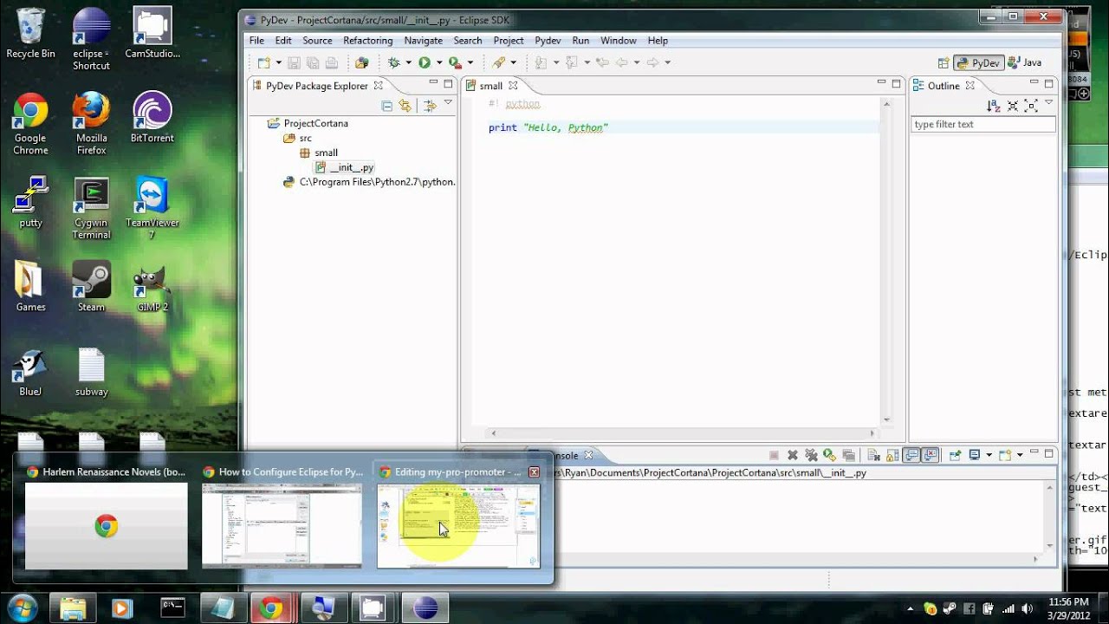Image resolution: width=1109 pixels, height=624 pixels.
Task: Select the small package
Action: point(327,153)
